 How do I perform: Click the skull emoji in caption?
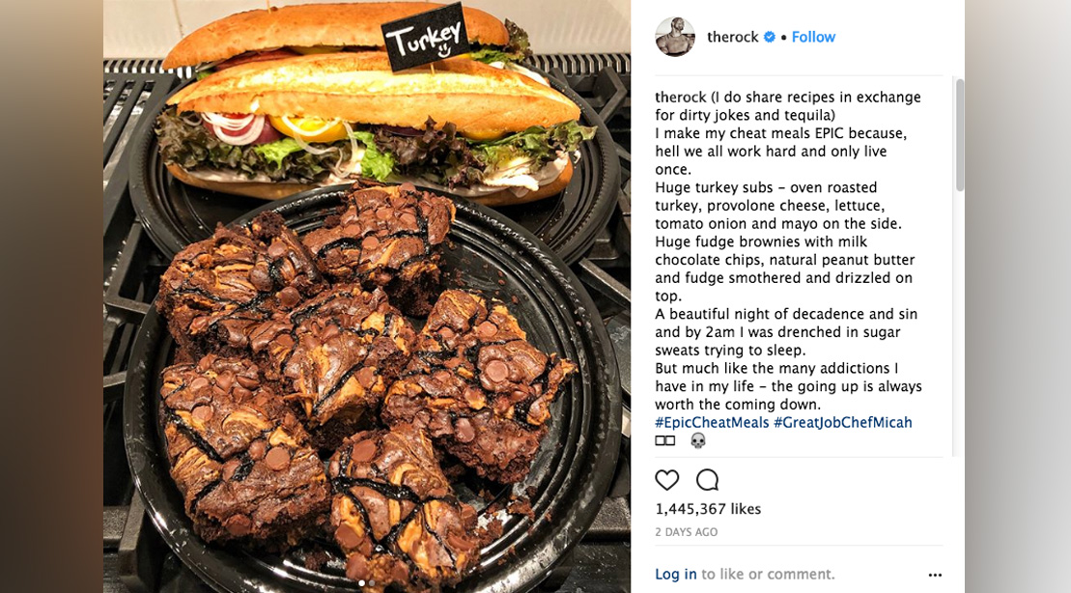point(697,440)
